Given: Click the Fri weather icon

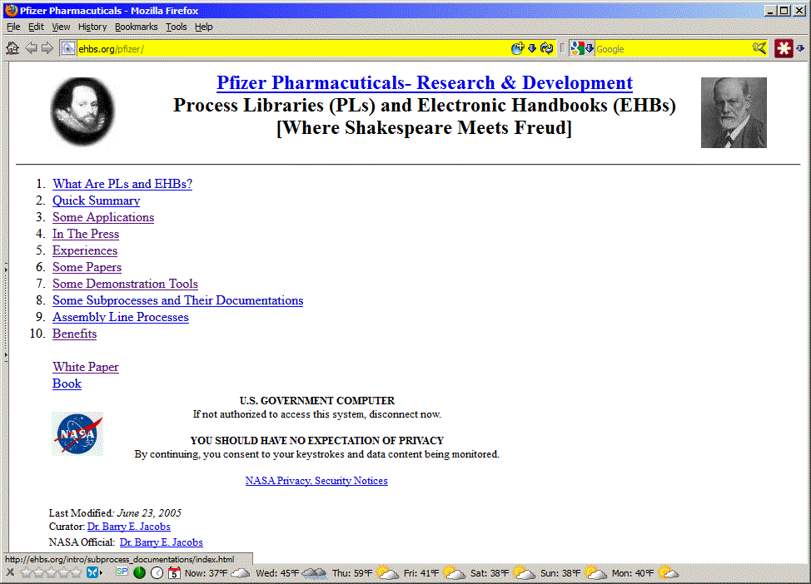Looking at the screenshot, I should pos(454,572).
